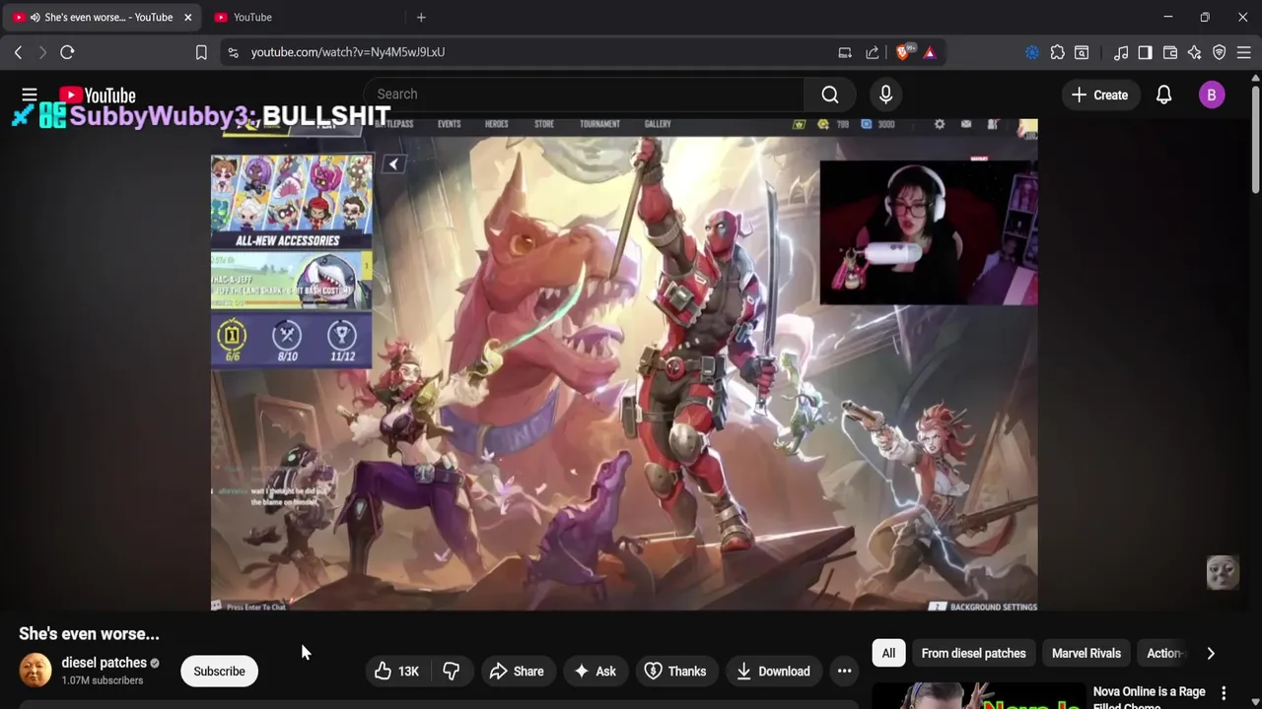1262x709 pixels.
Task: Click the tab search icon in toolbar
Action: tap(1082, 52)
